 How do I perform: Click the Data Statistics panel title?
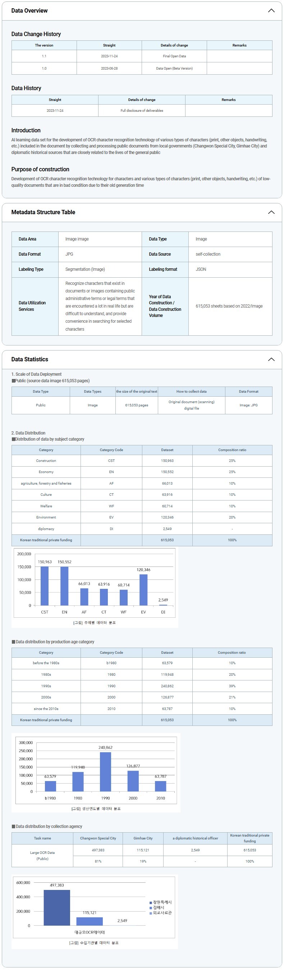click(x=29, y=359)
